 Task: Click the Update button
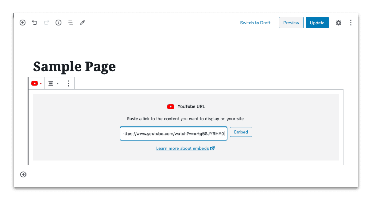[317, 23]
